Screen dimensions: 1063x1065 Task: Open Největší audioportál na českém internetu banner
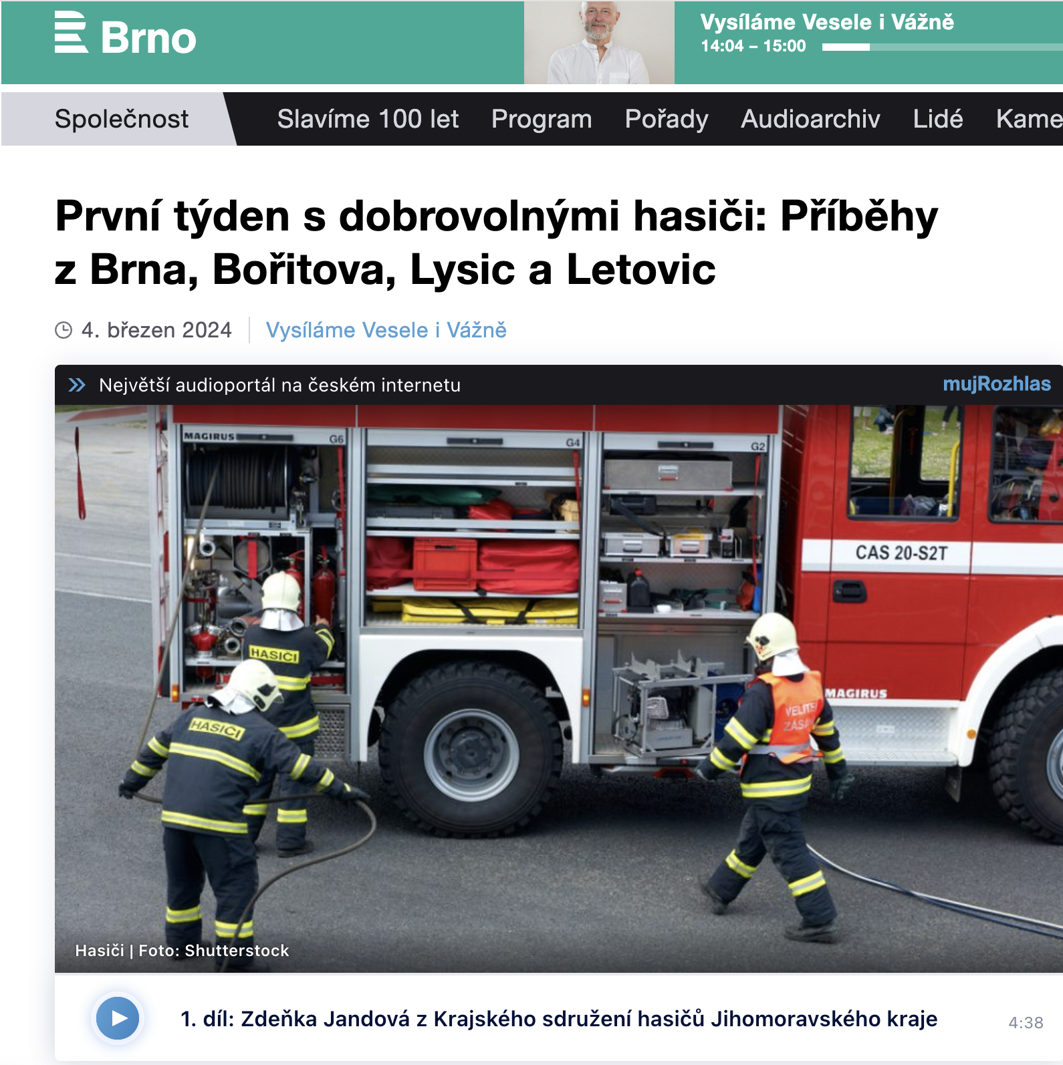pyautogui.click(x=279, y=385)
